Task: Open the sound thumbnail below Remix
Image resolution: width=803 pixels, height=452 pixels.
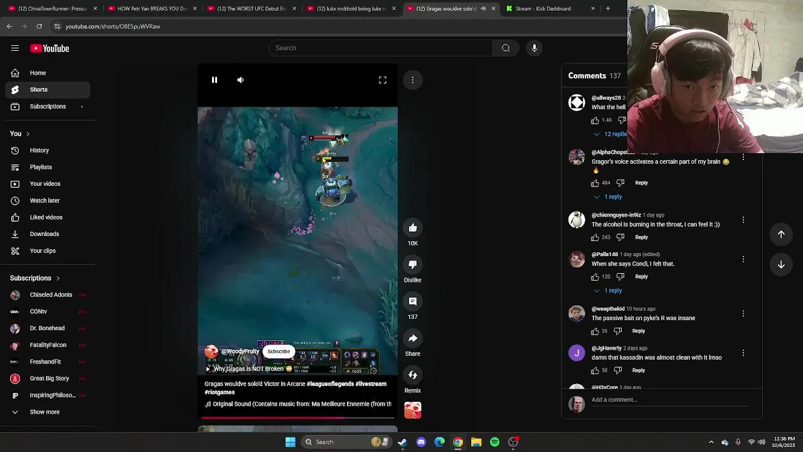Action: coord(413,410)
